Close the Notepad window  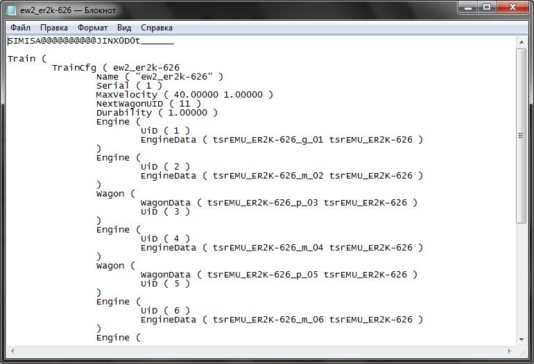pos(513,7)
